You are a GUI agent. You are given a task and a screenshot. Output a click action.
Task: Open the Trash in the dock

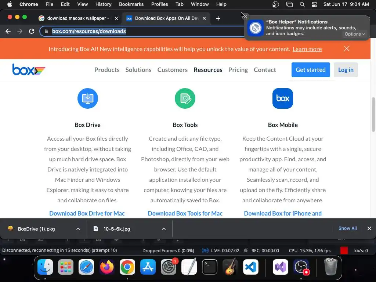pos(331,267)
